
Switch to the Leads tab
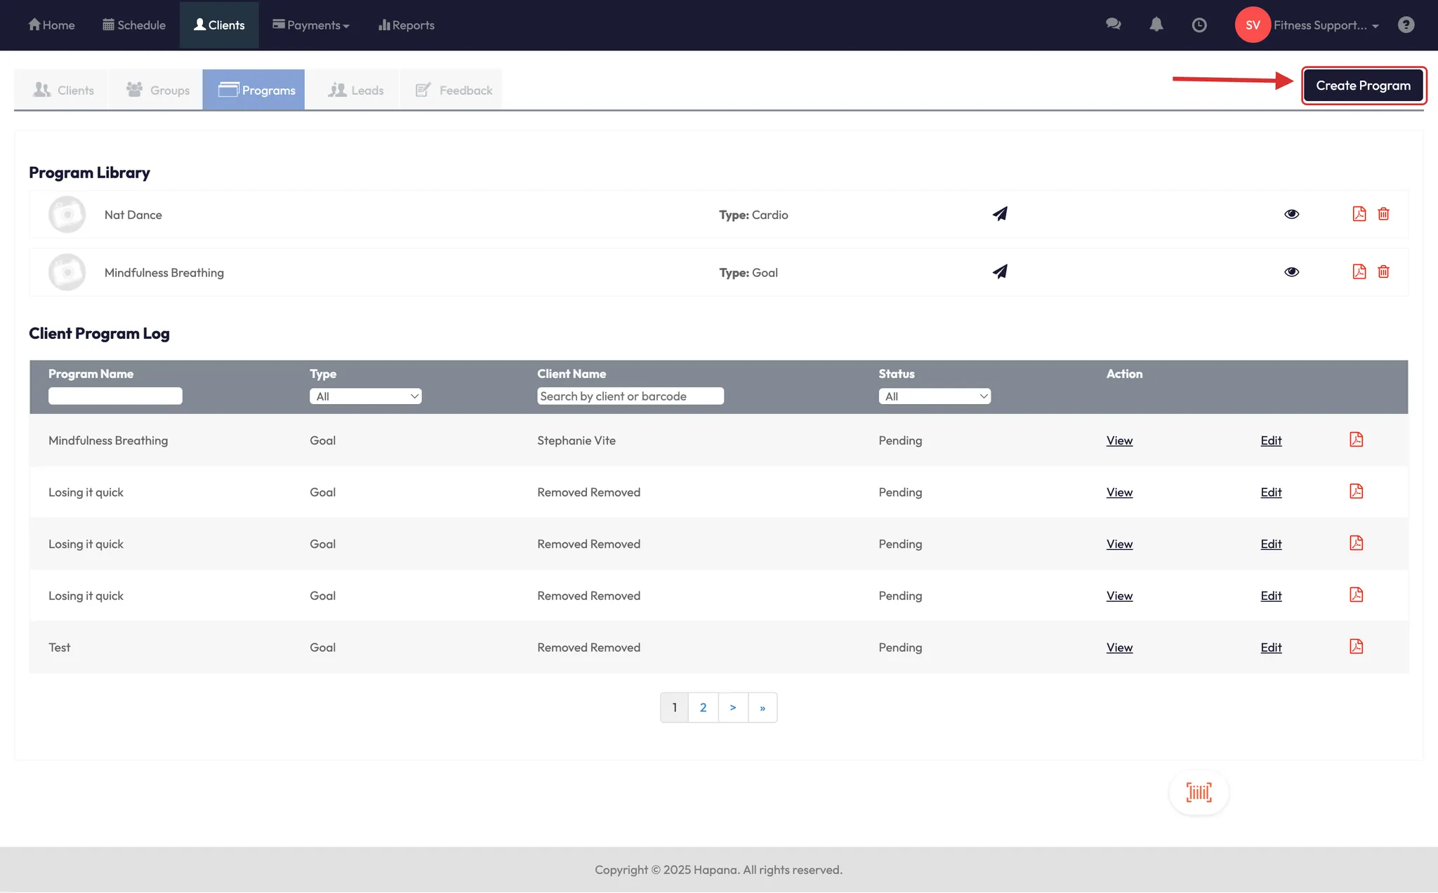point(356,90)
